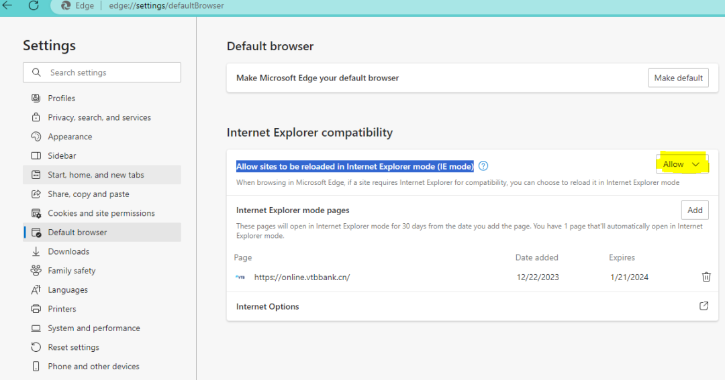Click the Printers icon in sidebar
725x380 pixels.
pyautogui.click(x=36, y=310)
